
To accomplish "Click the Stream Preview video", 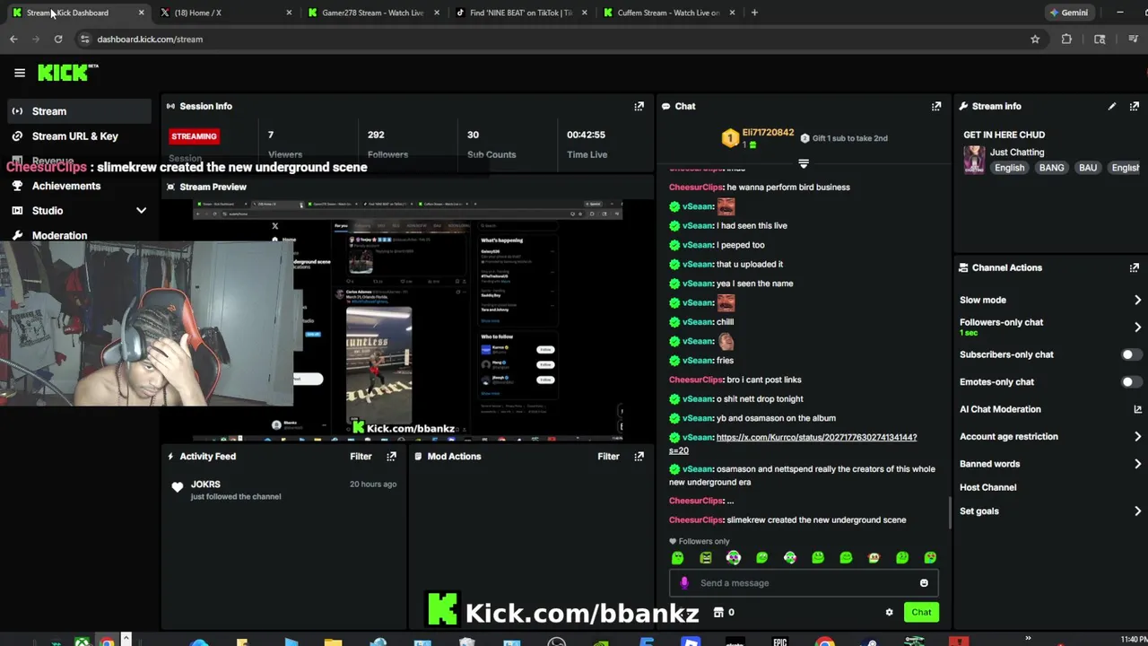I will [x=408, y=321].
